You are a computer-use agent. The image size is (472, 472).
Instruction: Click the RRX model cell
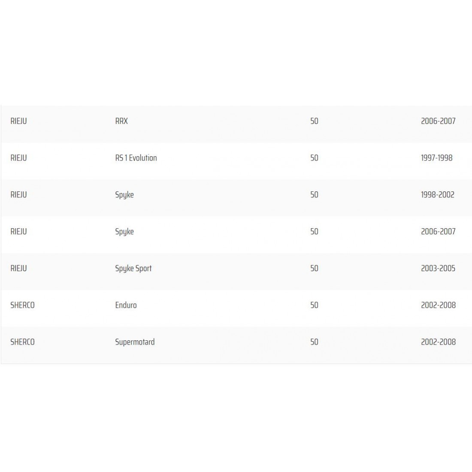[121, 121]
